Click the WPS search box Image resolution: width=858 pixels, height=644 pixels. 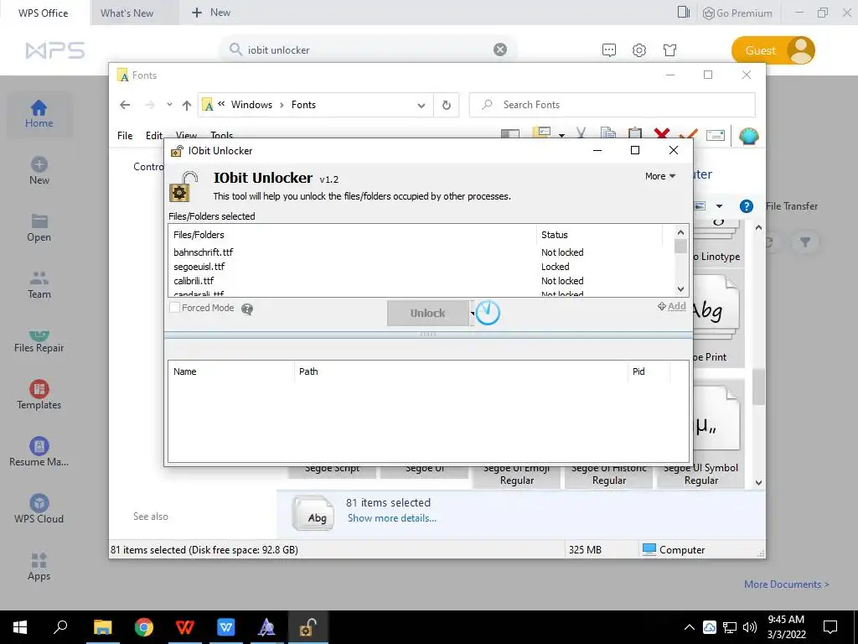(368, 49)
